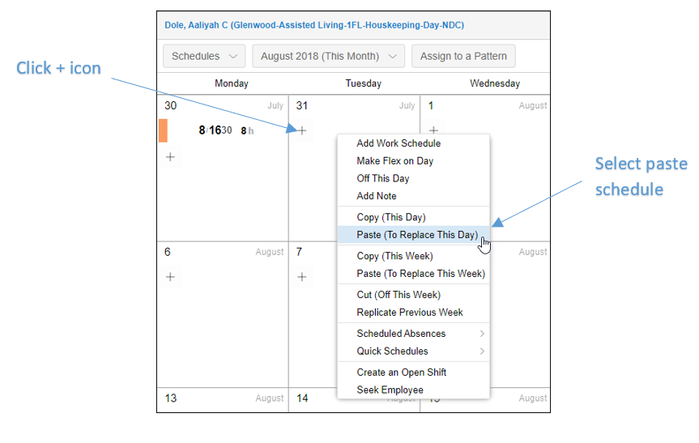Expand the Quick Schedules submenu arrow

pos(482,351)
